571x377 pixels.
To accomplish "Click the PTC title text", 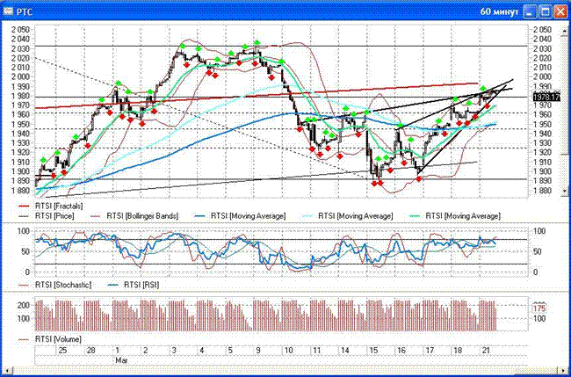I will pos(24,12).
